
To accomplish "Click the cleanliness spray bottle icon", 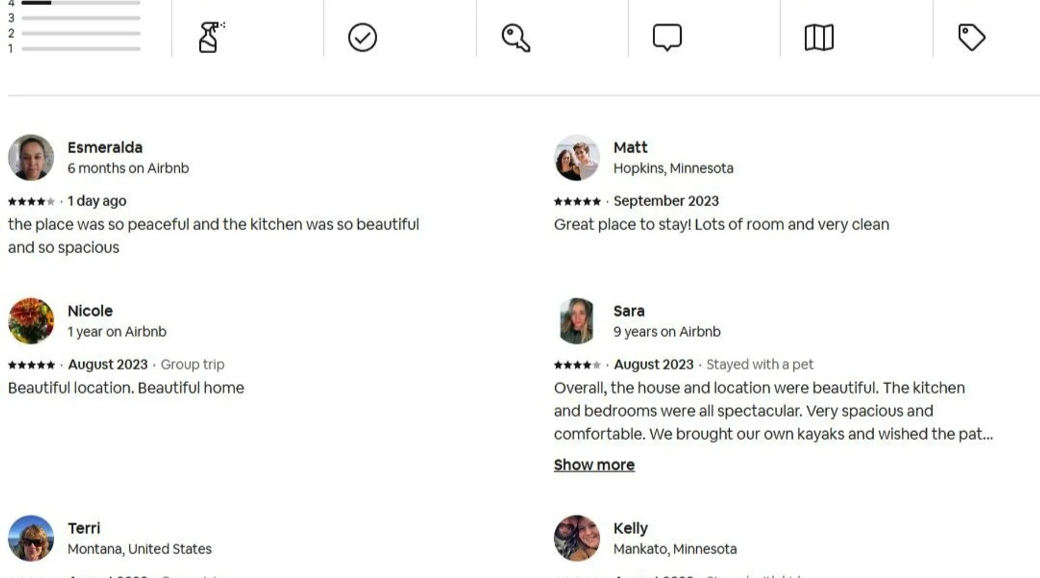I will (x=210, y=38).
